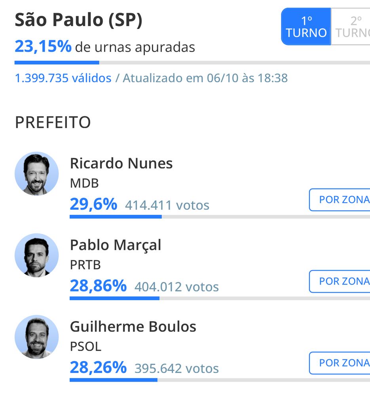The height and width of the screenshot is (395, 370).
Task: Click the 23,15% urnas apuradas figure
Action: (43, 47)
